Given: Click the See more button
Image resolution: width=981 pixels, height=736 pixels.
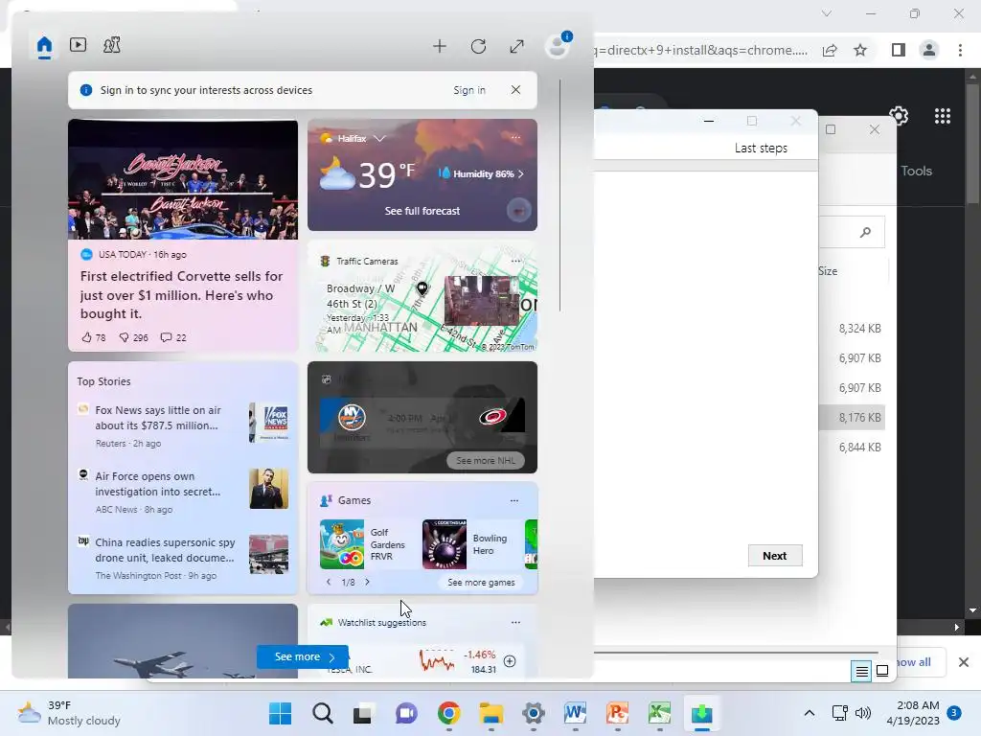Looking at the screenshot, I should click(x=303, y=657).
